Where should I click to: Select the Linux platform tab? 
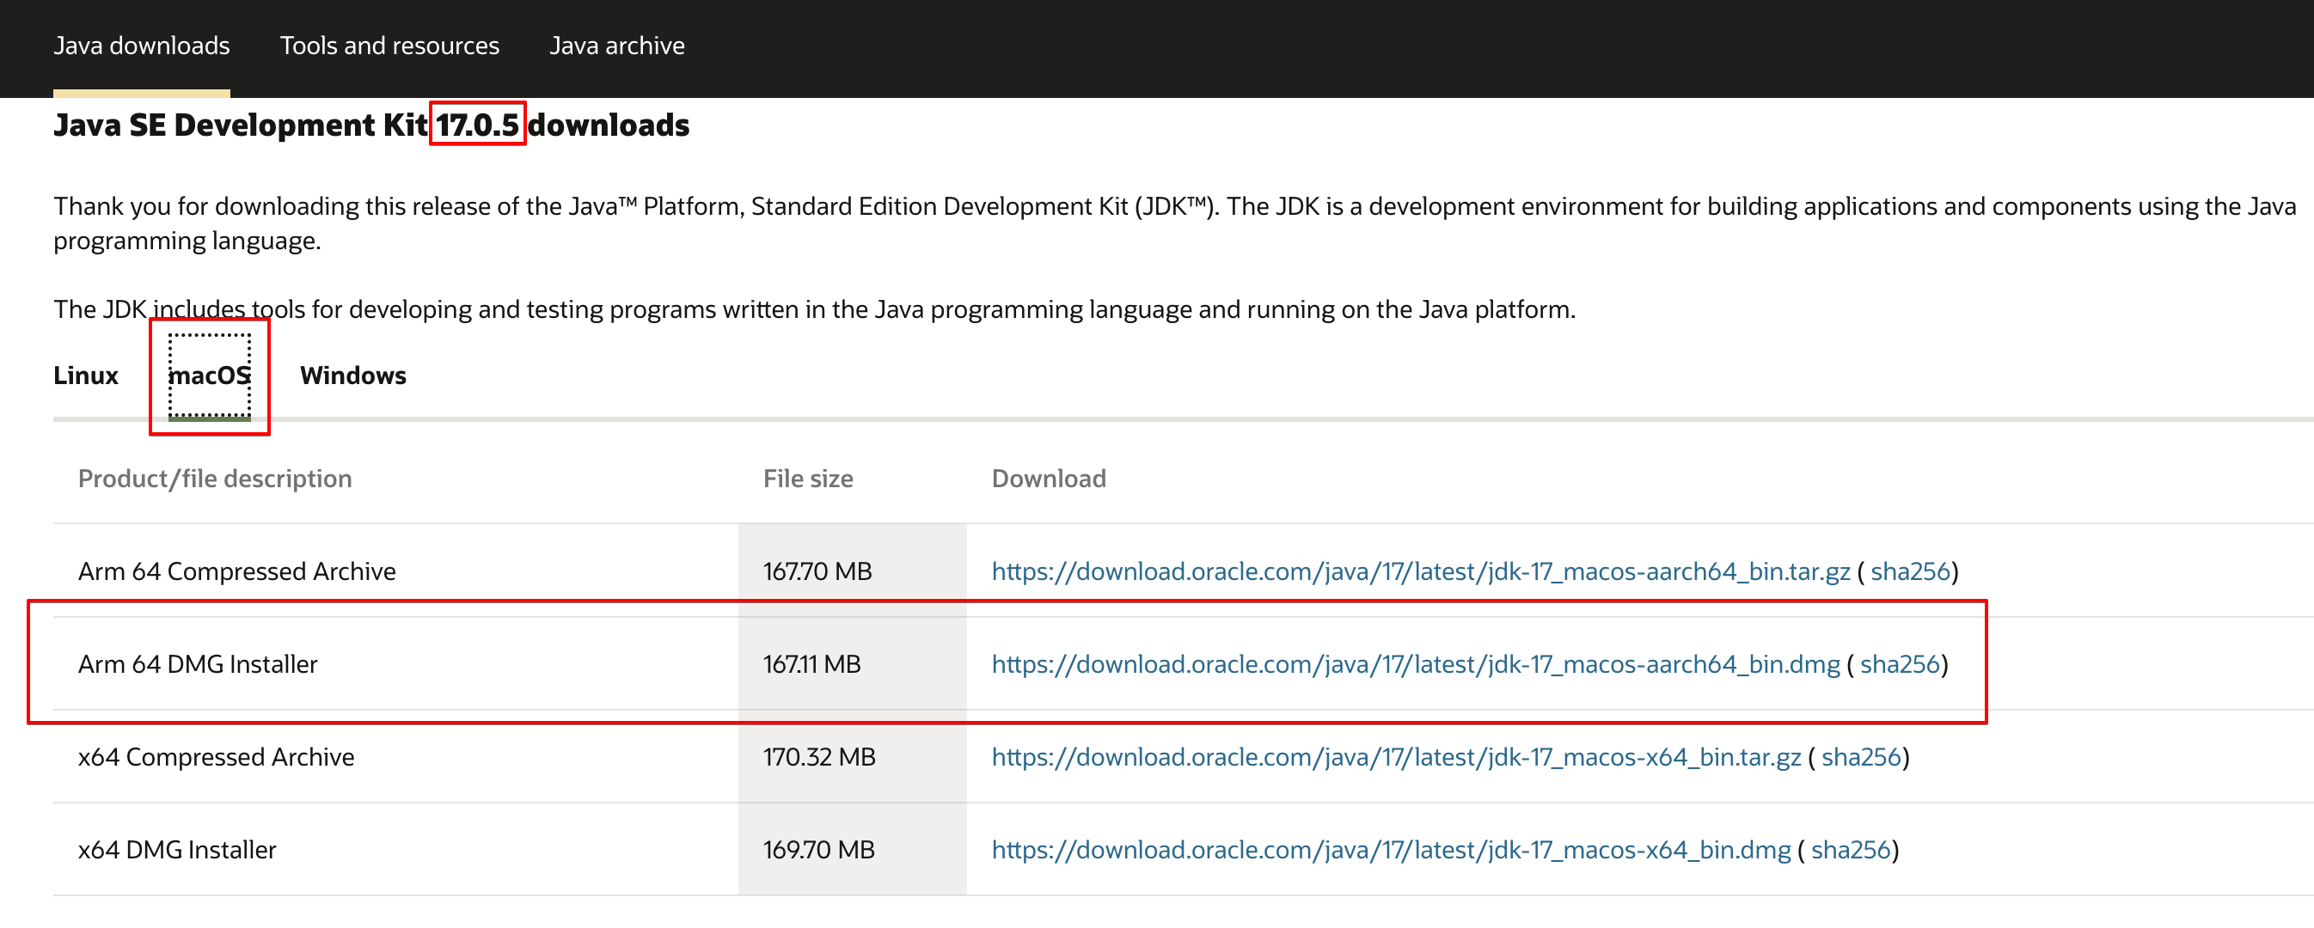pos(85,375)
